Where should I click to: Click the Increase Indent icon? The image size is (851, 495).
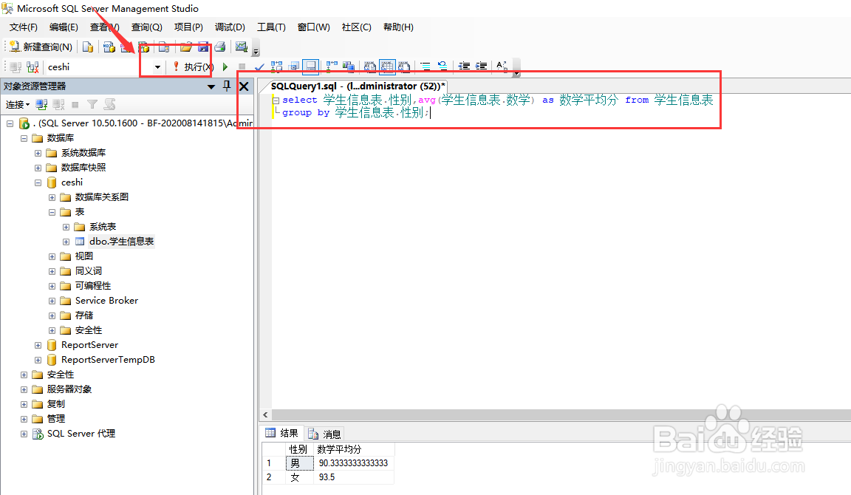coord(482,66)
